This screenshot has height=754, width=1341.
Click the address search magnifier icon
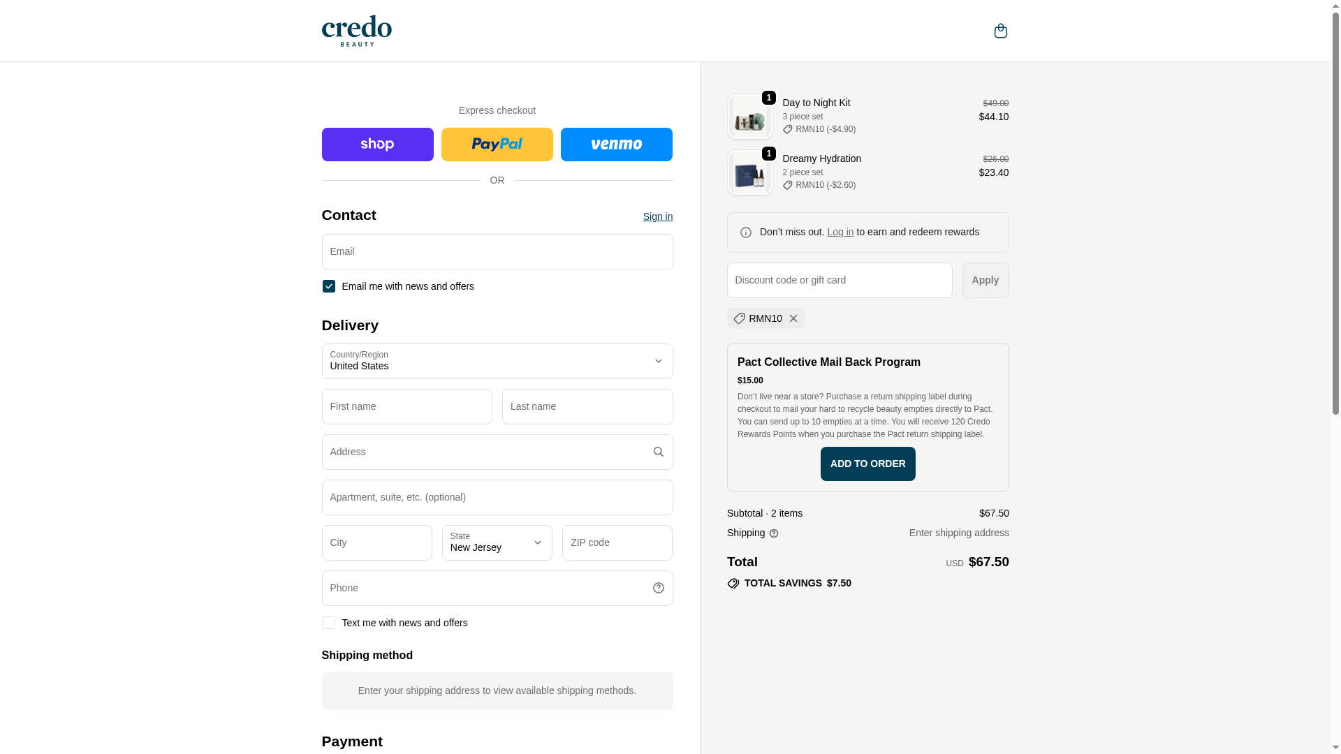tap(658, 452)
